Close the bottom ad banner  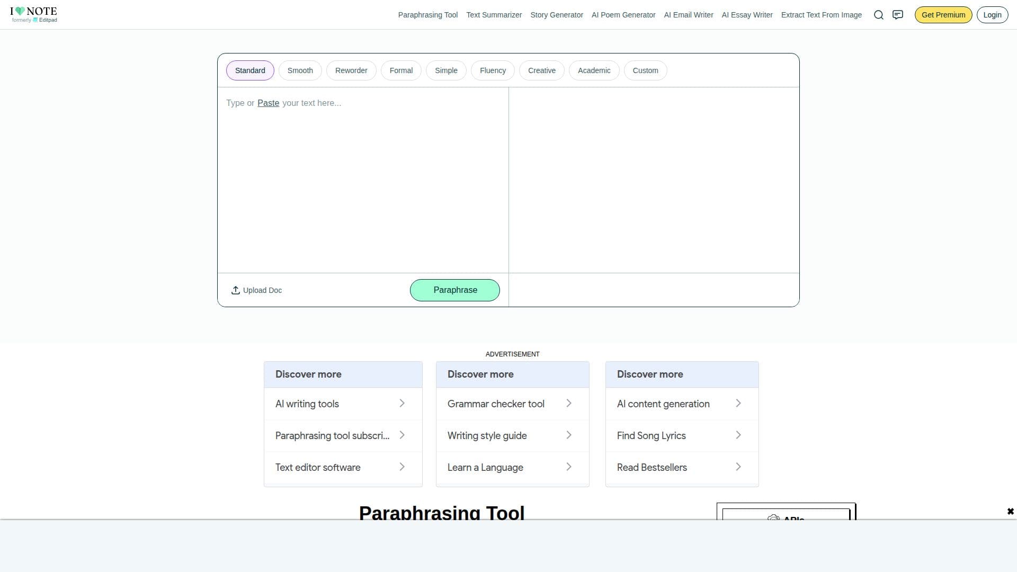tap(1010, 511)
